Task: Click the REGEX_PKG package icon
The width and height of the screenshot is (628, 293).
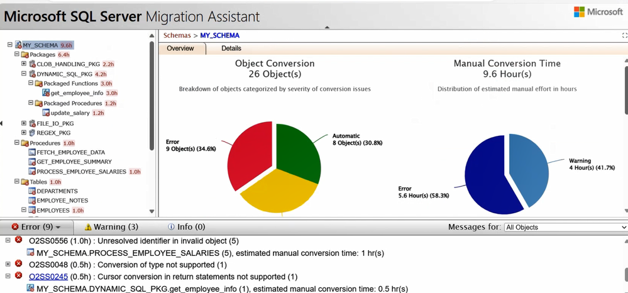Action: coord(33,133)
